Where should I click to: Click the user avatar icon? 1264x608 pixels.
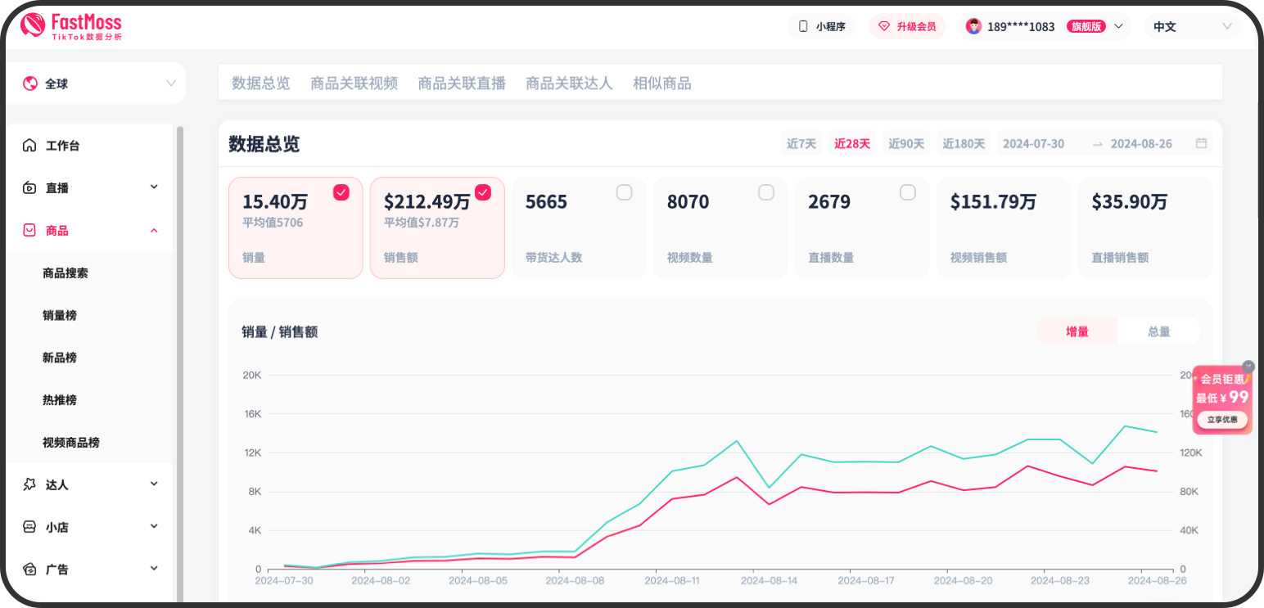pyautogui.click(x=973, y=26)
